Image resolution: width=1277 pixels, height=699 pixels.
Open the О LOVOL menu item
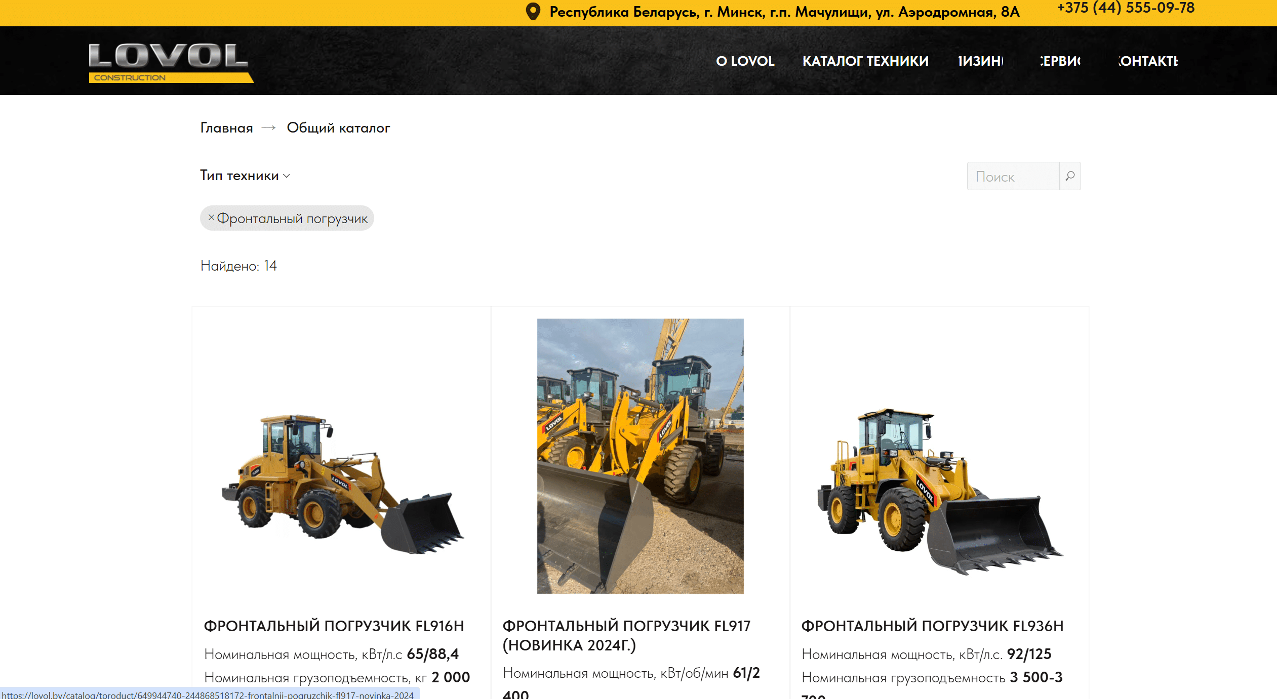pyautogui.click(x=745, y=61)
